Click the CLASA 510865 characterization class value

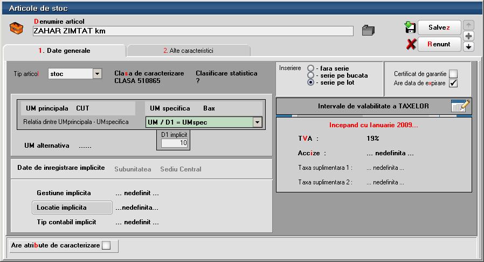(x=137, y=81)
